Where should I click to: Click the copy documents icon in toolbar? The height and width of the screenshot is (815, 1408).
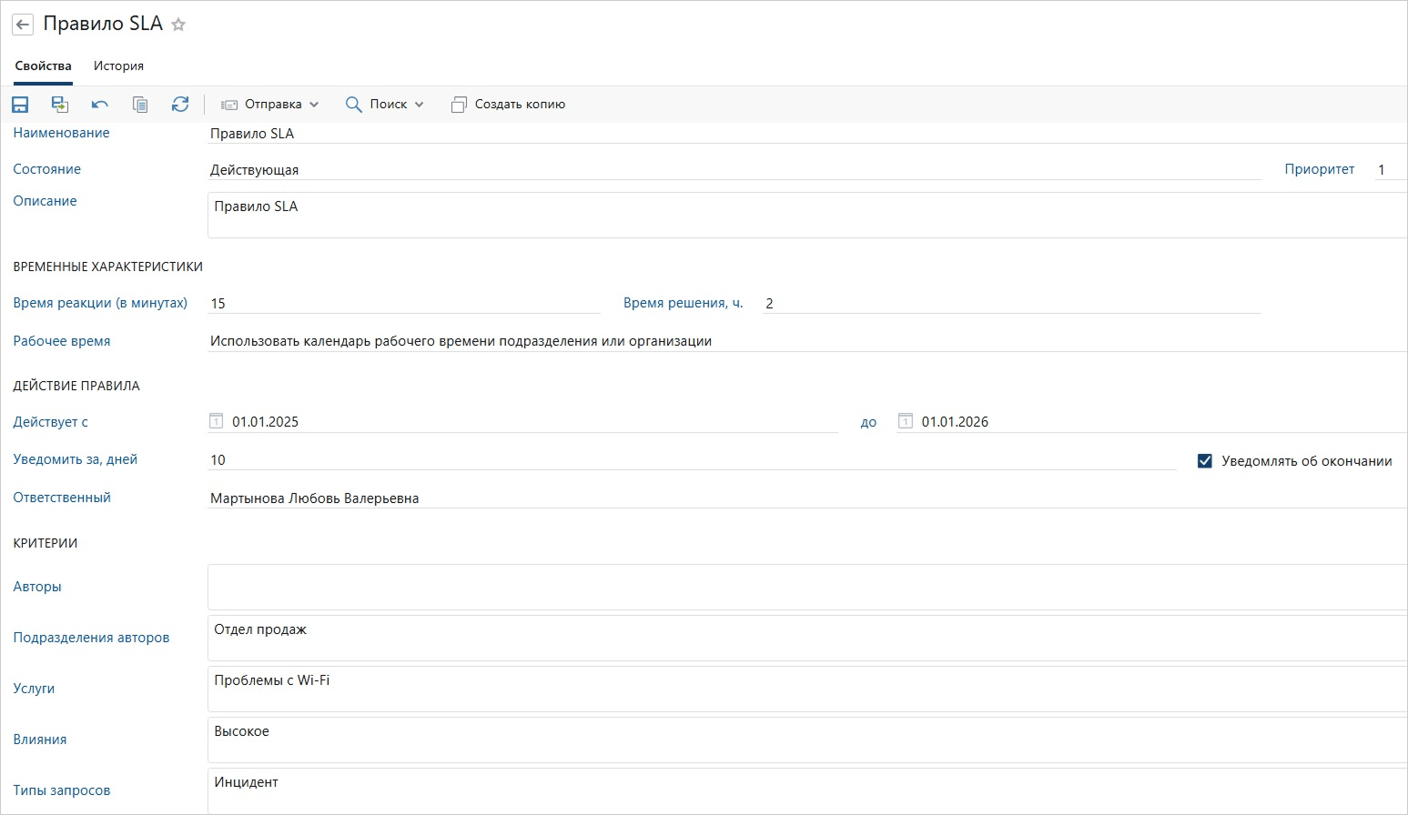pyautogui.click(x=140, y=105)
